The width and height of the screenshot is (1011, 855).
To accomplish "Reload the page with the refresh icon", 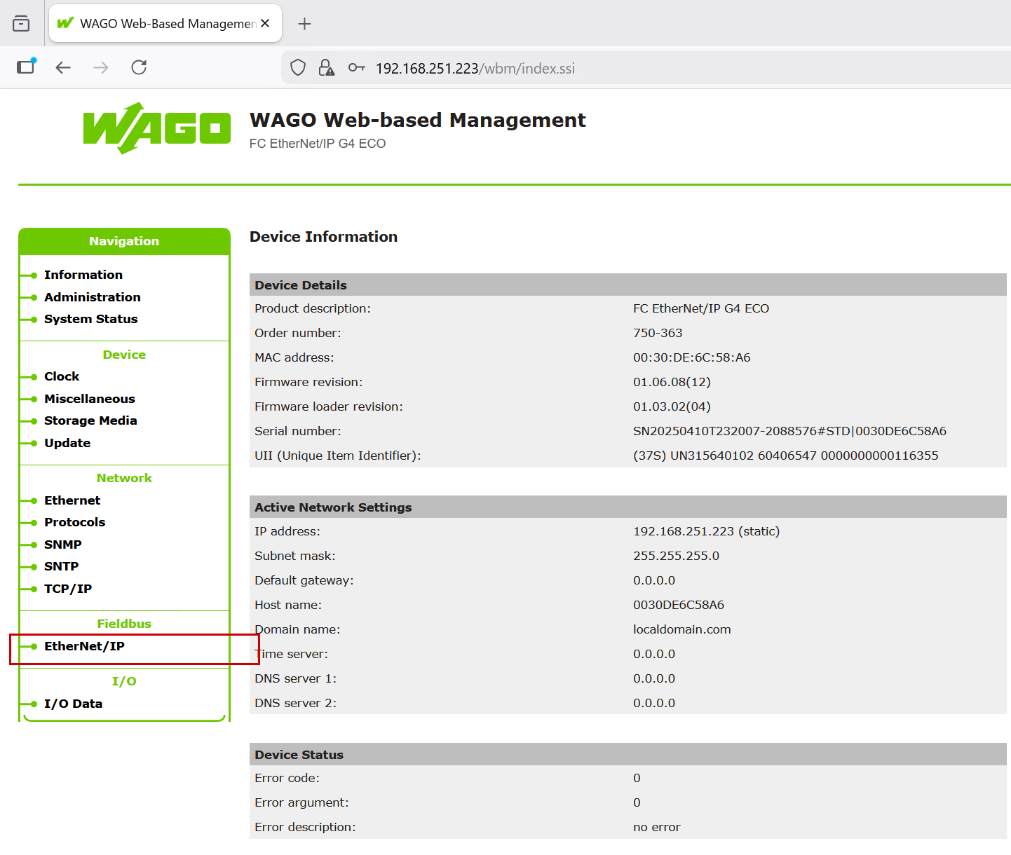I will (x=139, y=67).
